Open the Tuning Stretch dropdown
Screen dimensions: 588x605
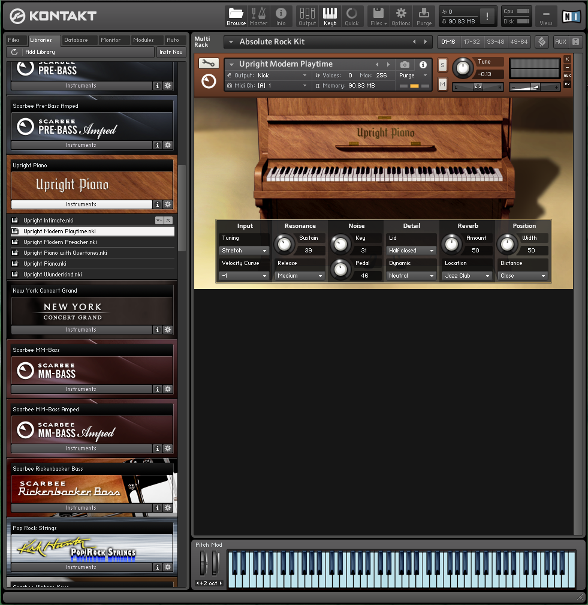(244, 251)
